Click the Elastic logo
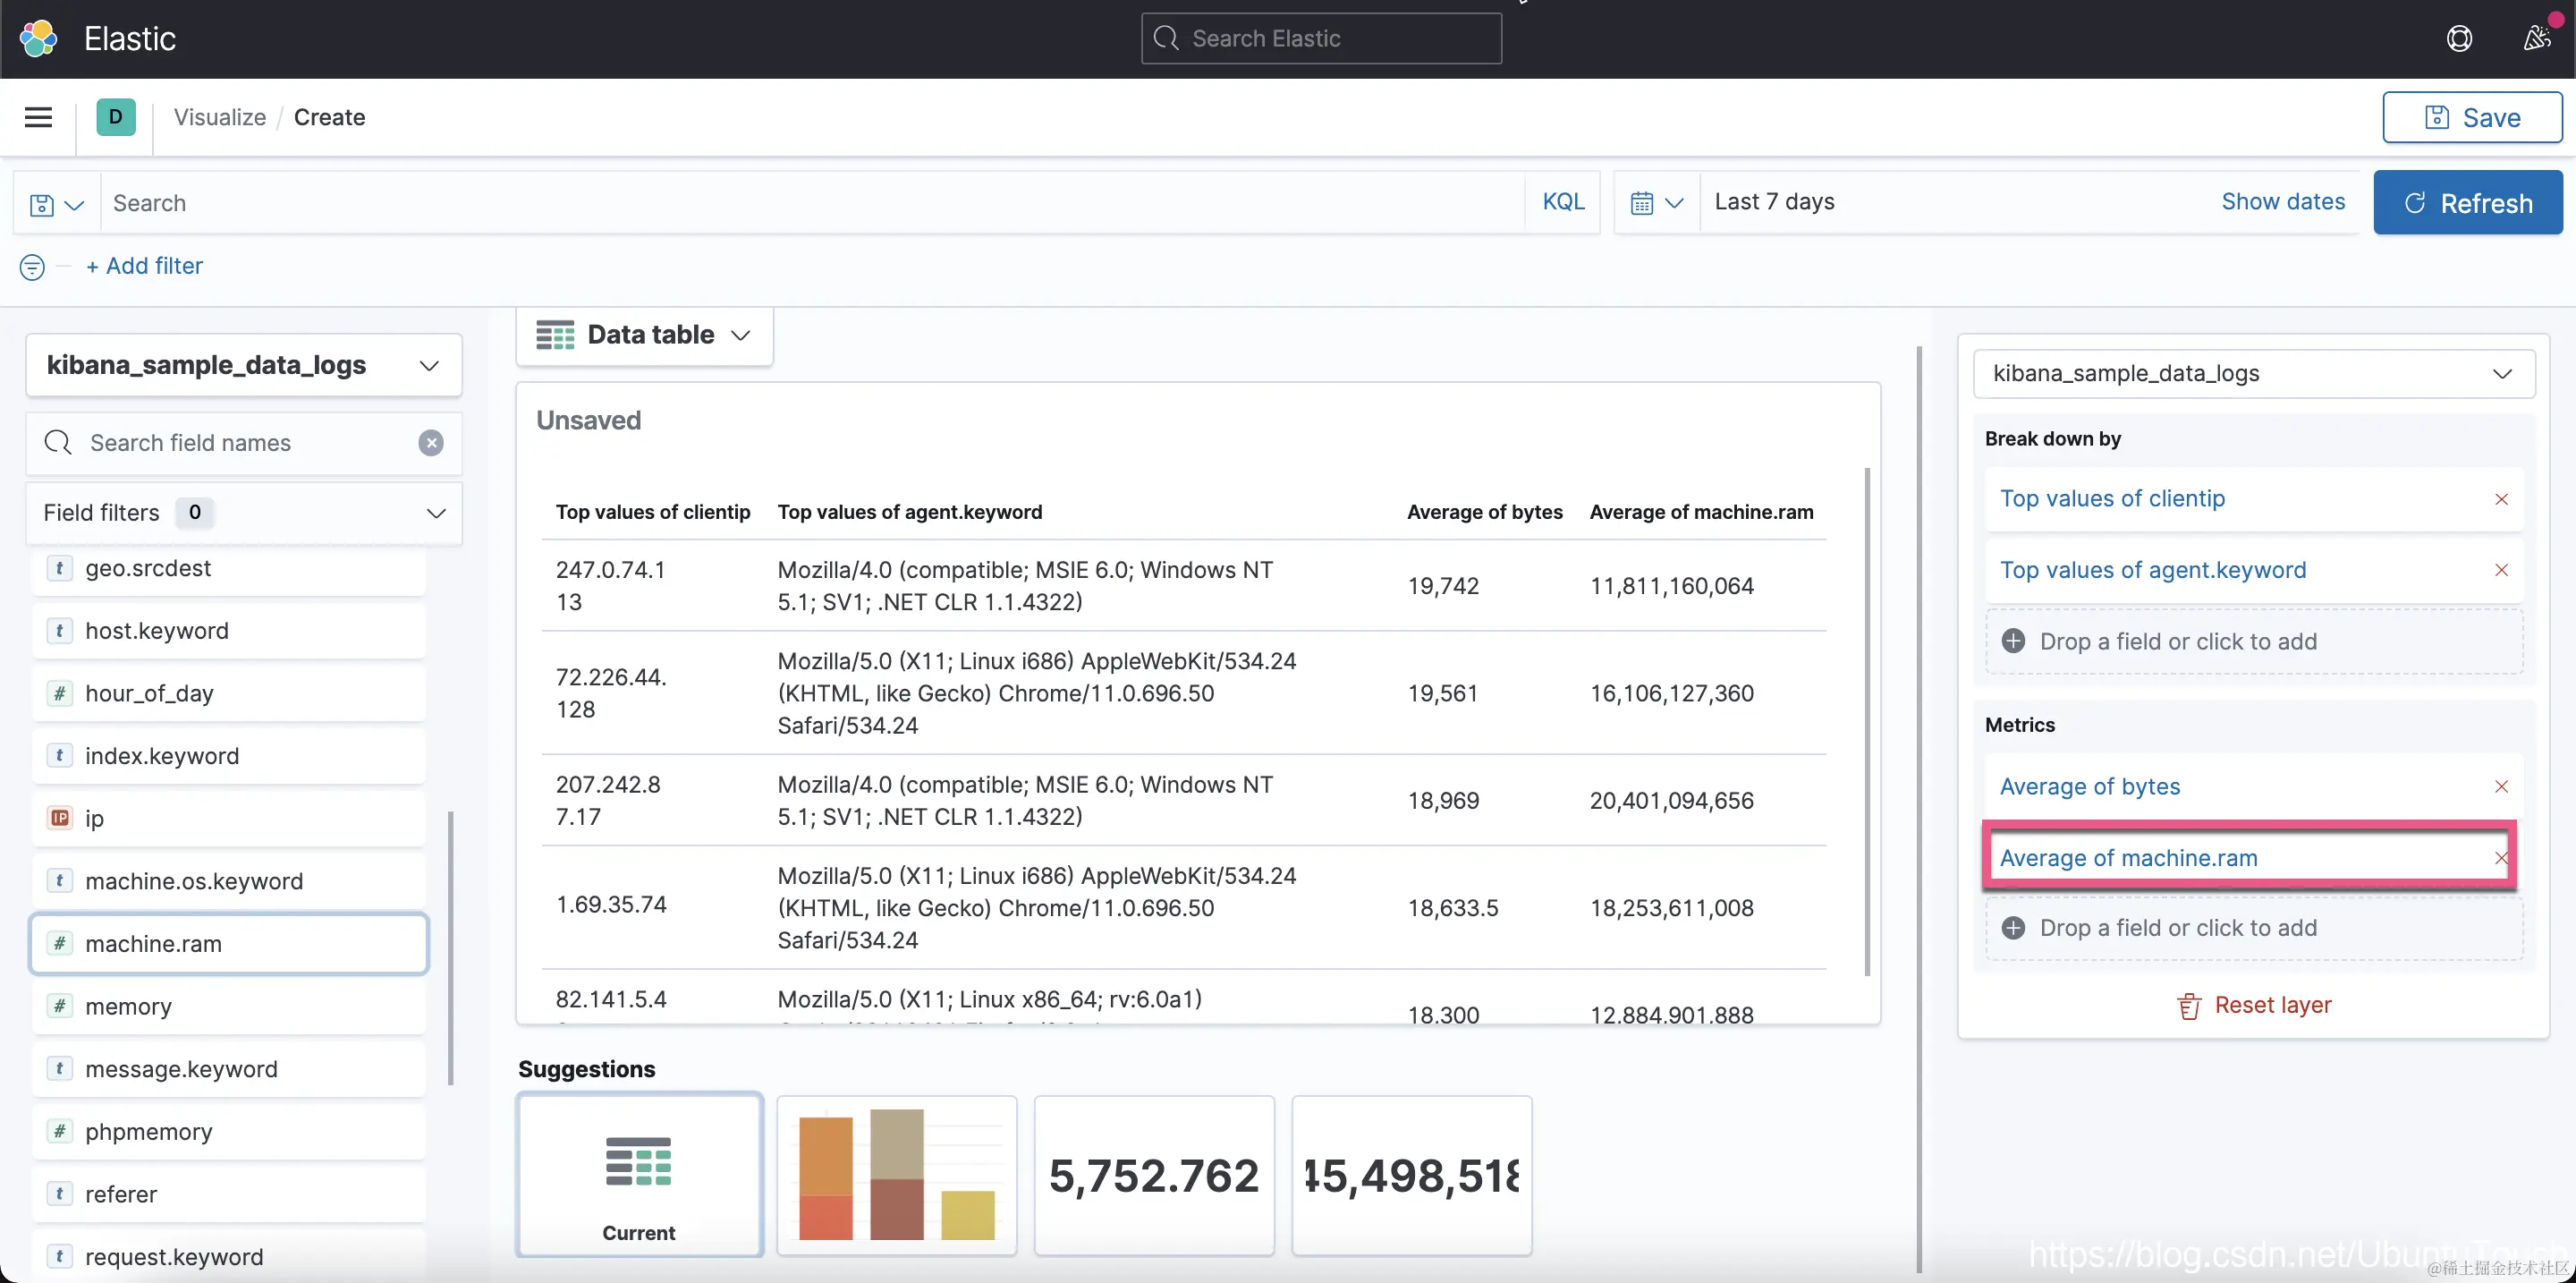Viewport: 2576px width, 1283px height. (x=39, y=39)
